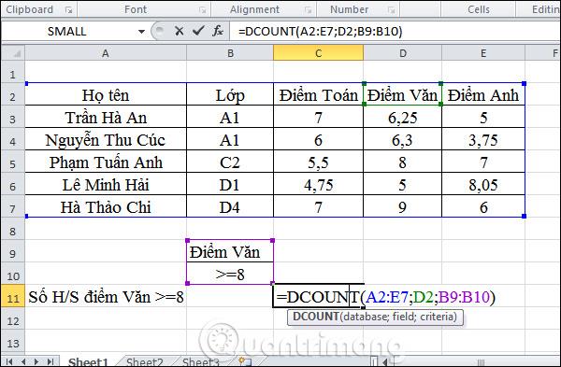Go to previous sheet navigation arrow
This screenshot has width=561, height=367.
(23, 361)
